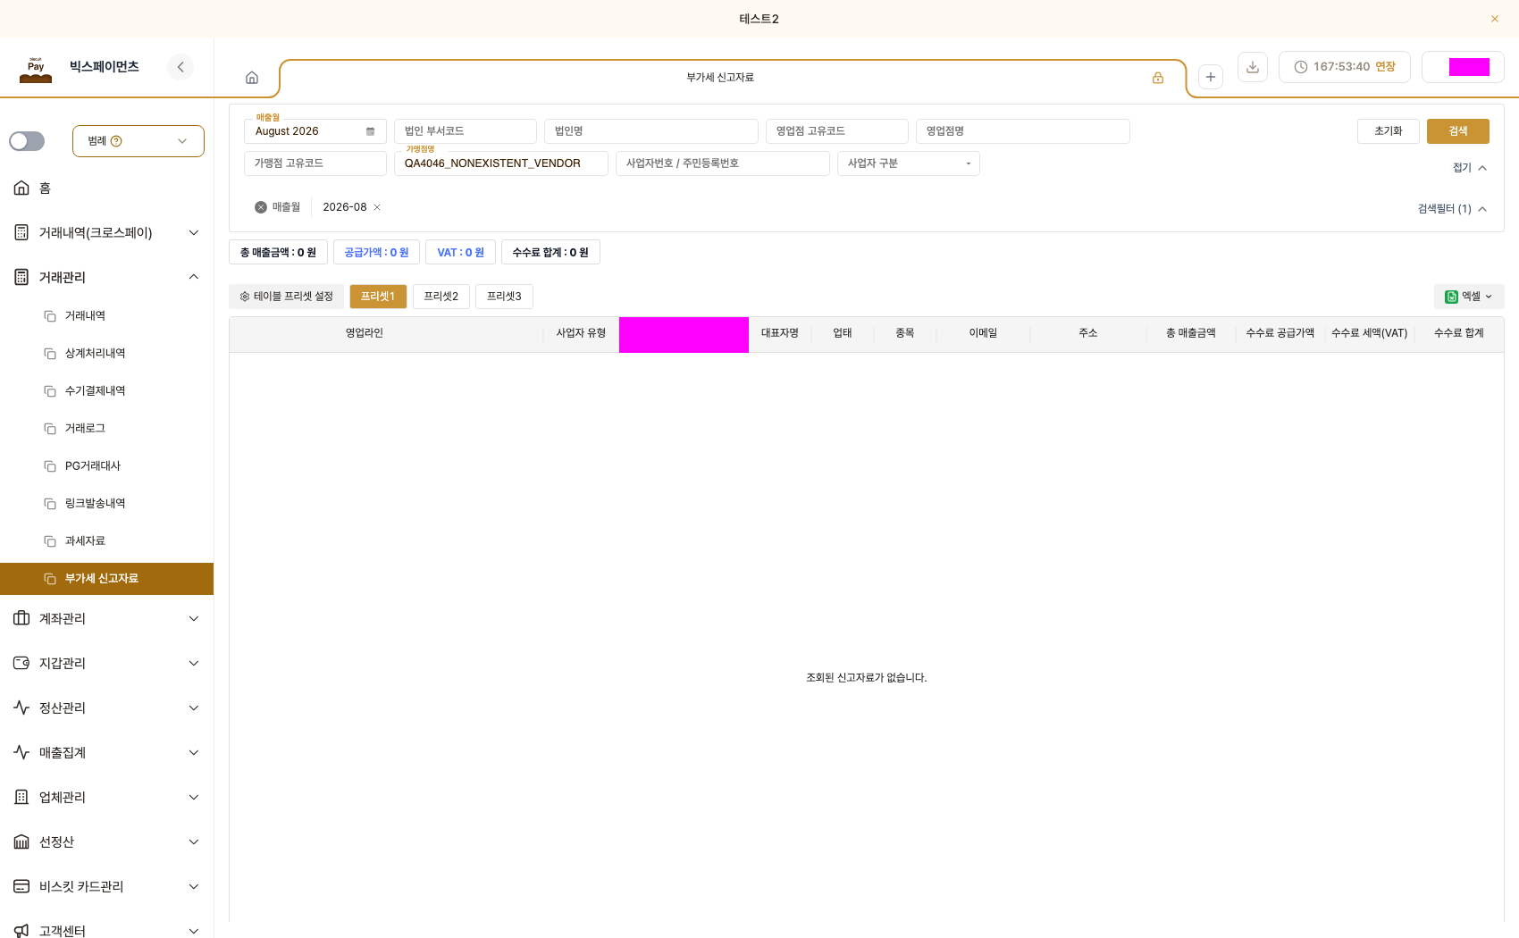
Task: Reset the filters with 초기화
Action: [1389, 131]
